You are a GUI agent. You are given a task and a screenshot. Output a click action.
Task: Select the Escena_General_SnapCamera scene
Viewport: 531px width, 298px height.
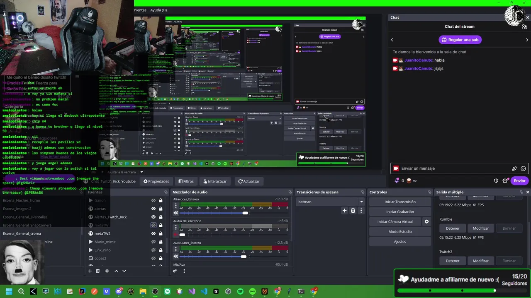(x=27, y=225)
